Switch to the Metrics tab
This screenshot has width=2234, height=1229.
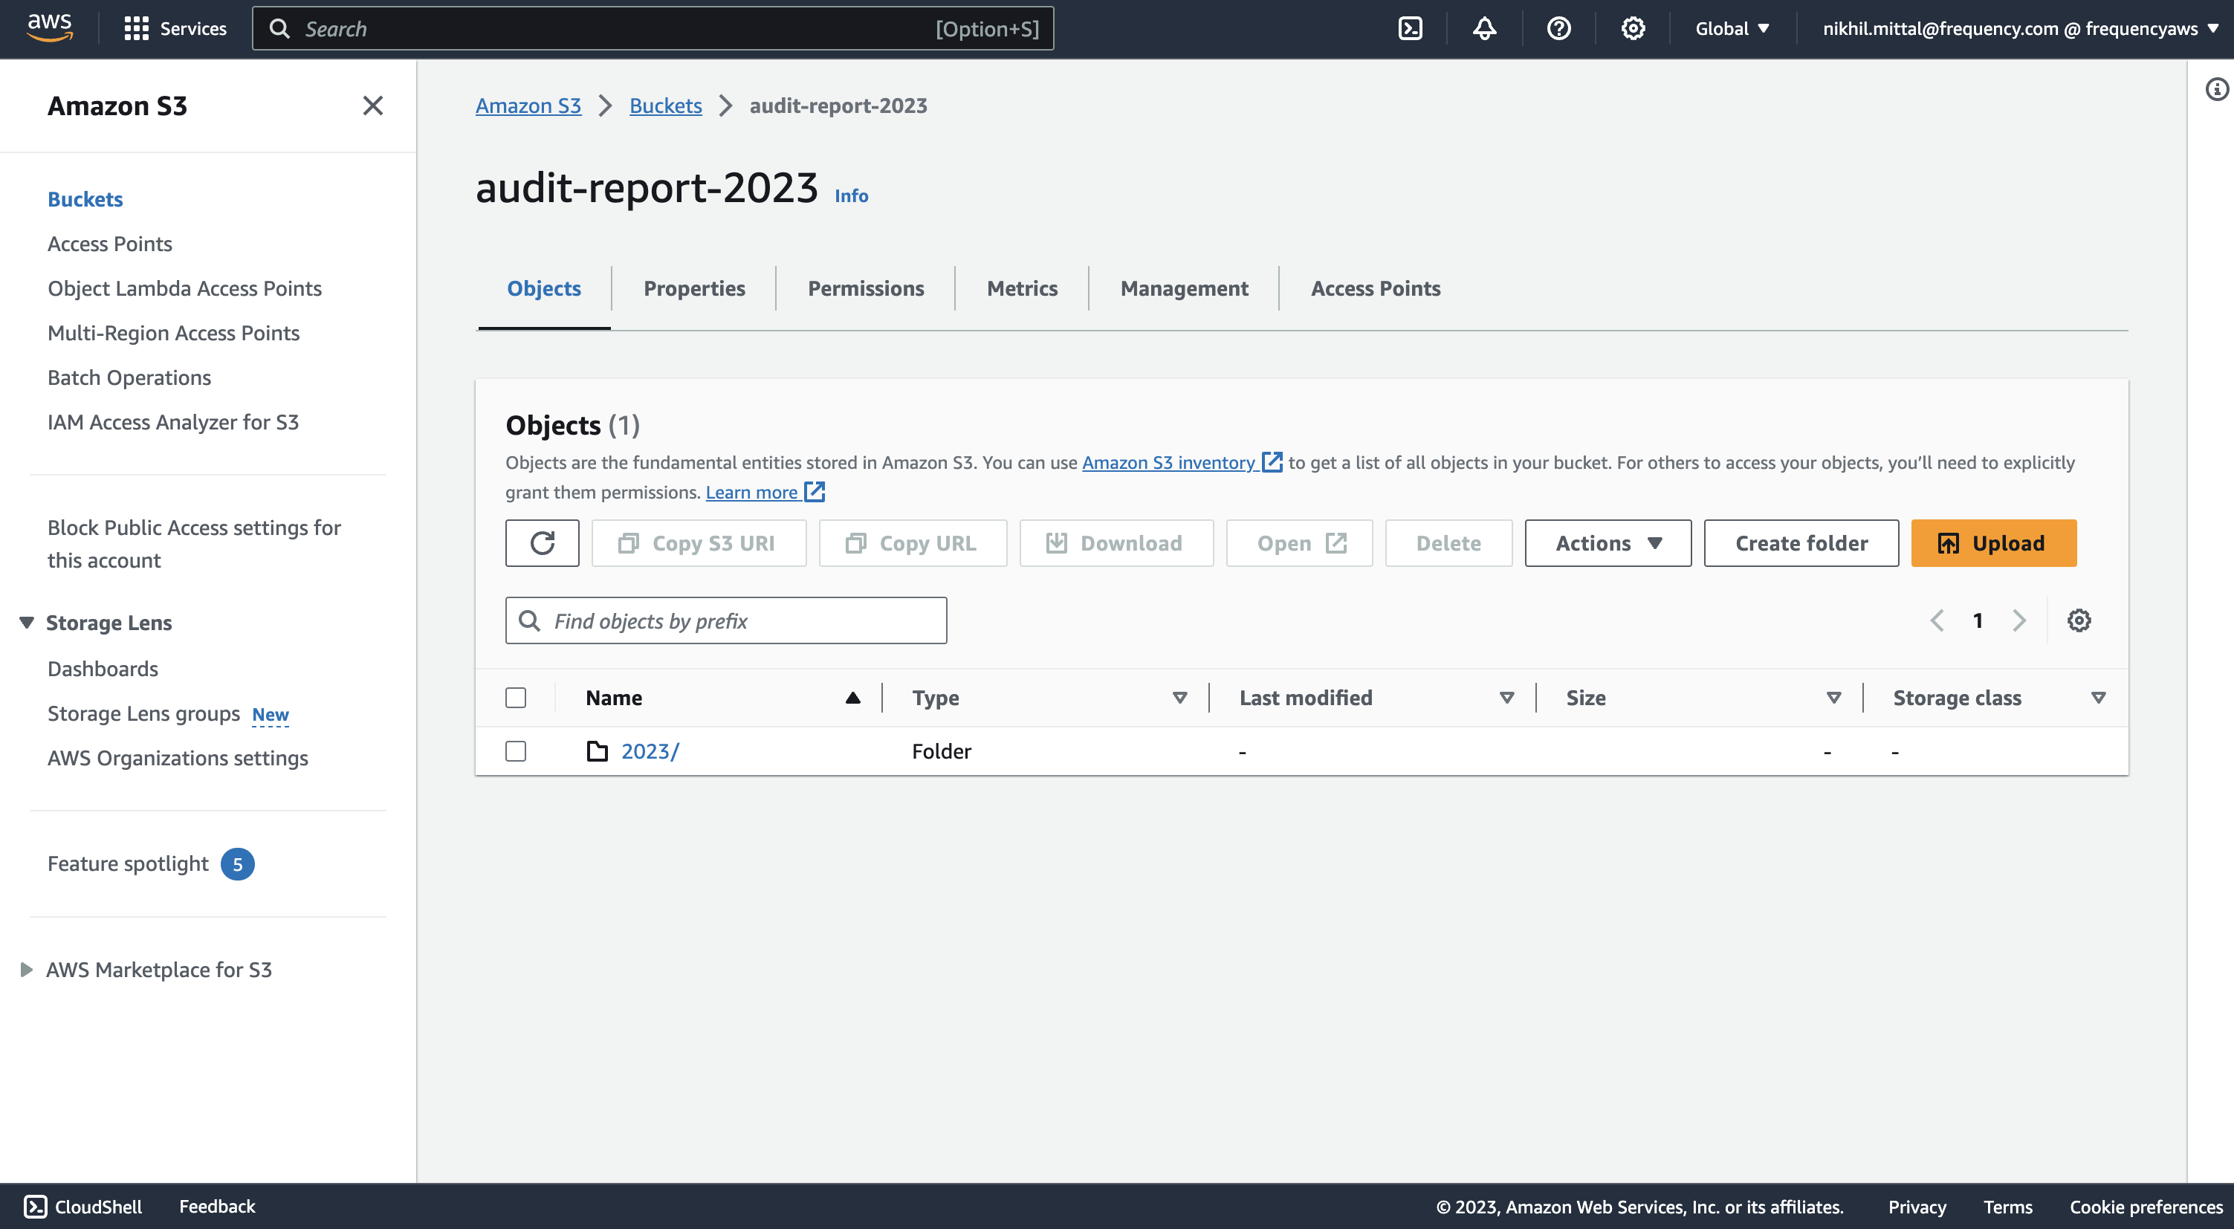tap(1022, 289)
